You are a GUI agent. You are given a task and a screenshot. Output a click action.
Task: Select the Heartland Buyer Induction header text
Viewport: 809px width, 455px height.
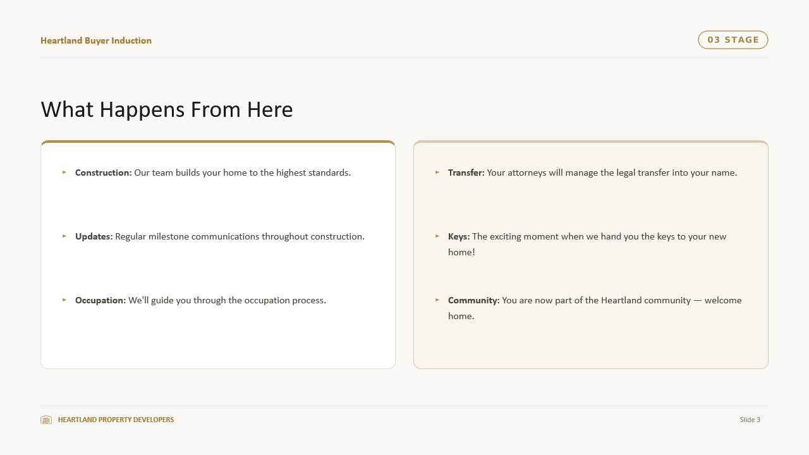tap(96, 40)
